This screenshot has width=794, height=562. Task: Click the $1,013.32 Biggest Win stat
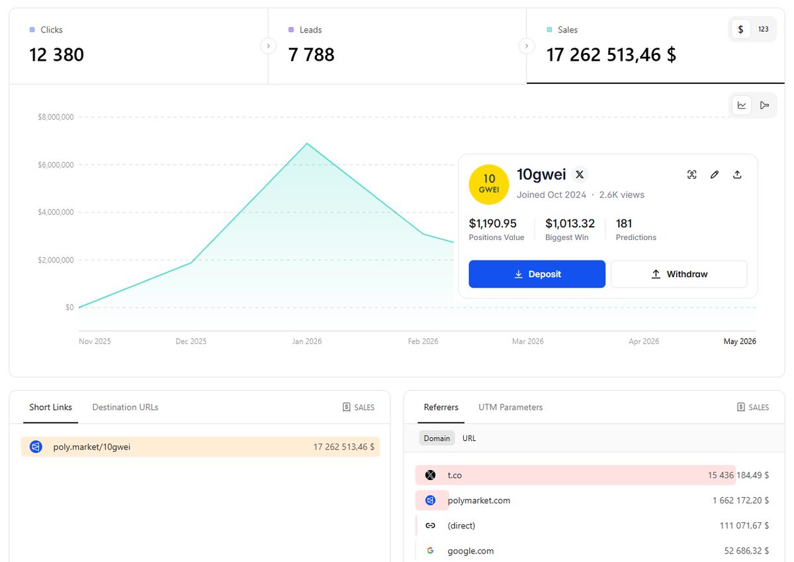(x=570, y=229)
